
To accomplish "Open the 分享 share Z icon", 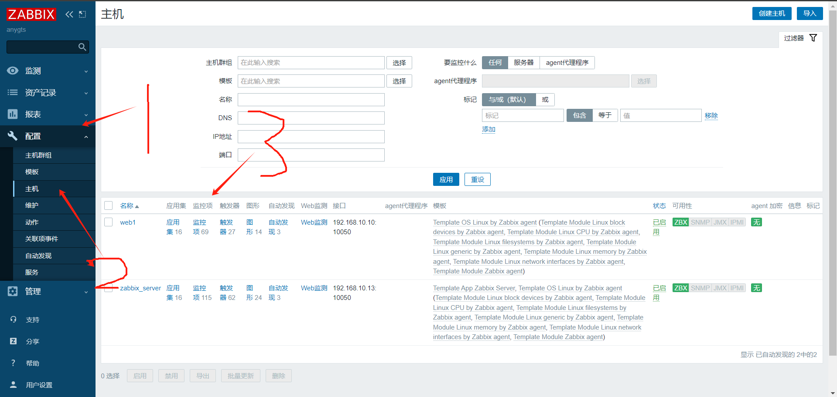I will pos(13,341).
